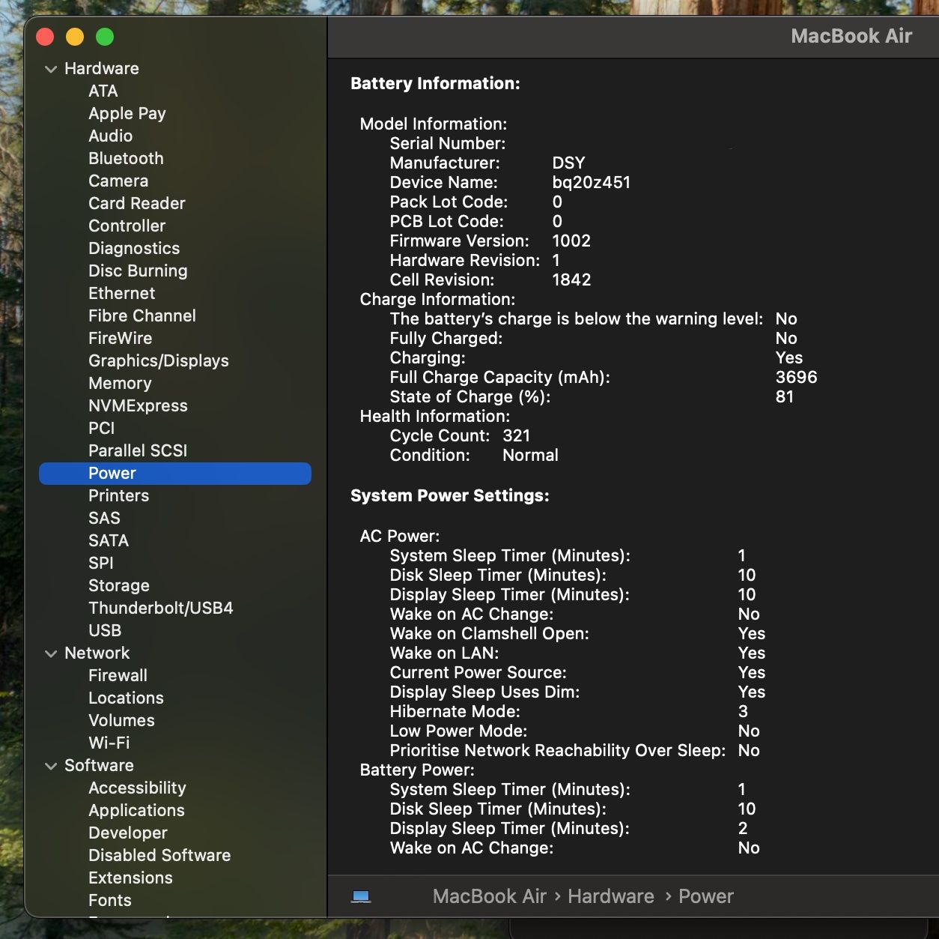Select Volumes under Network
The image size is (939, 939).
[x=121, y=721]
